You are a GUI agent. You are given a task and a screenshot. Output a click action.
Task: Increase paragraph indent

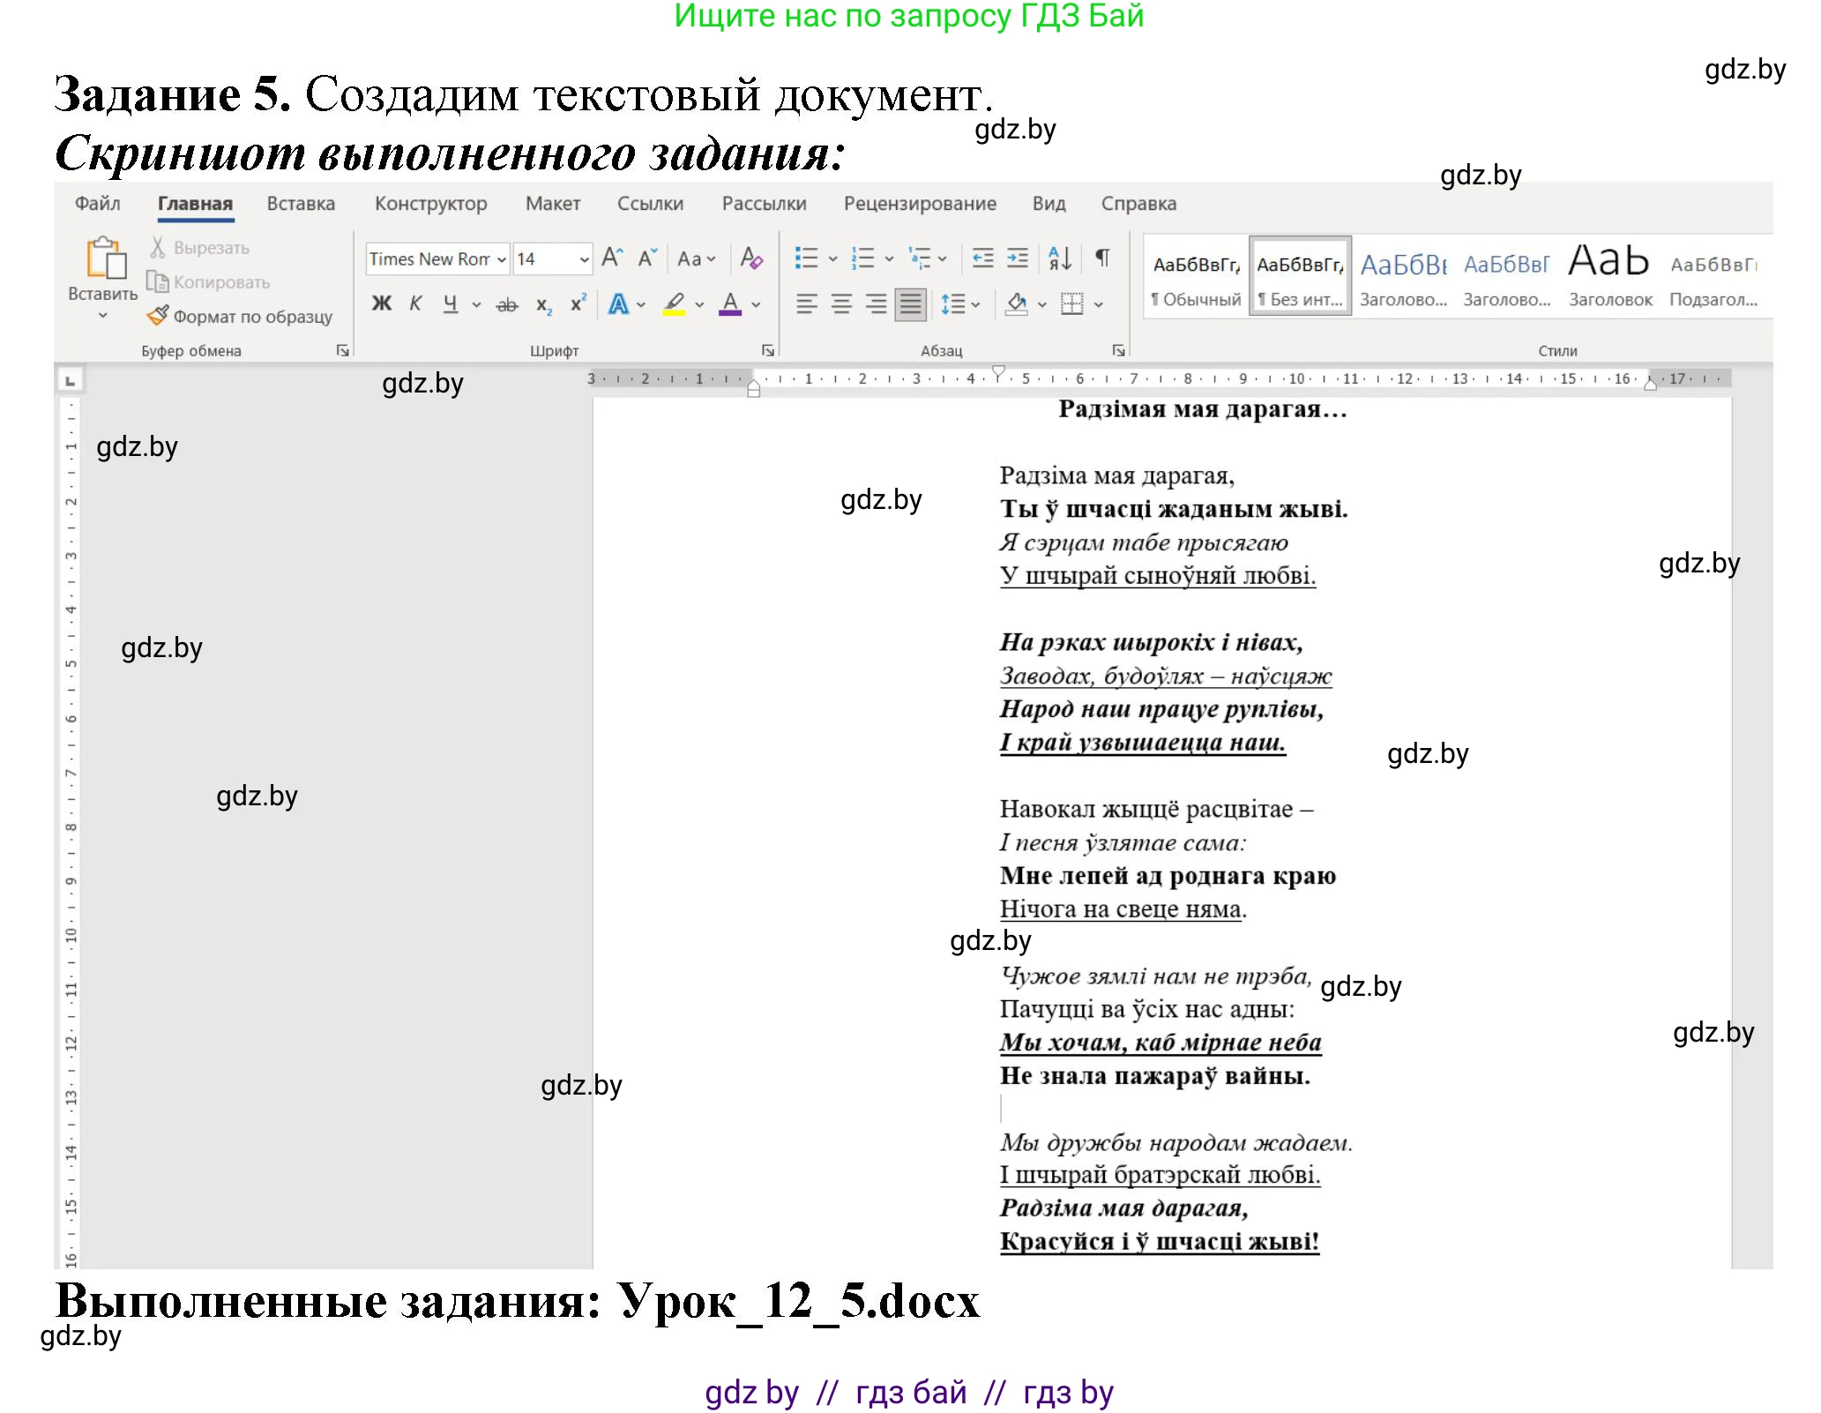click(1018, 258)
